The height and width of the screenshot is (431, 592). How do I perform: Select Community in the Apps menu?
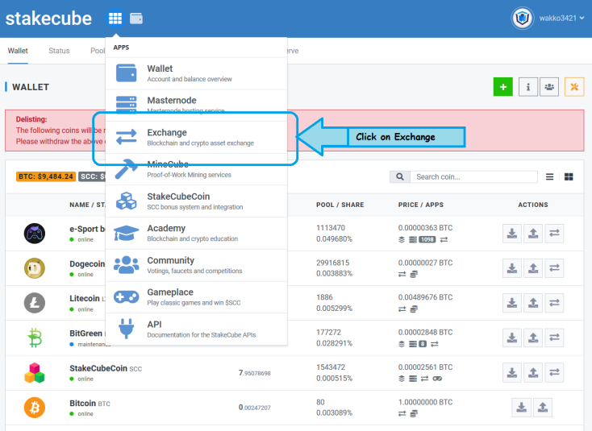[196, 265]
